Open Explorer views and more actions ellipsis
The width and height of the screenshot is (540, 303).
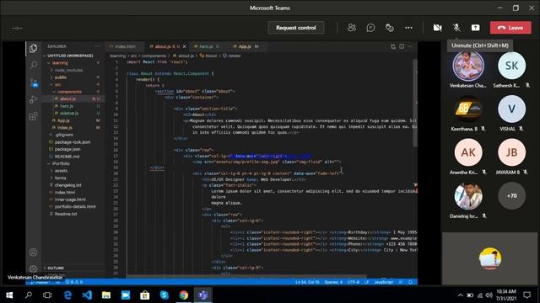coord(98,46)
